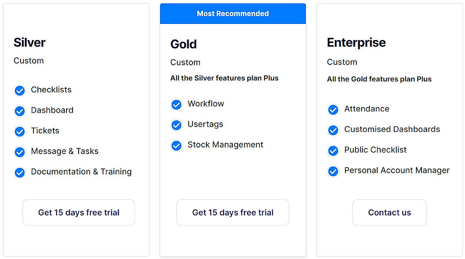Select the Silver plan heading

tap(29, 42)
